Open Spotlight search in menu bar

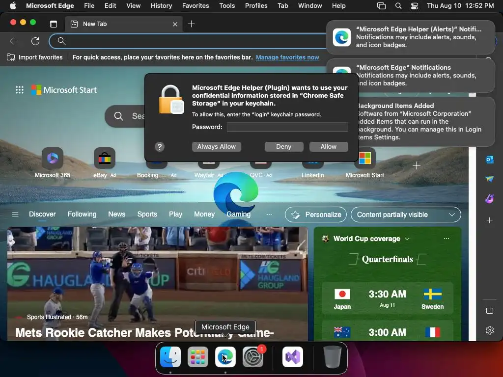point(398,6)
